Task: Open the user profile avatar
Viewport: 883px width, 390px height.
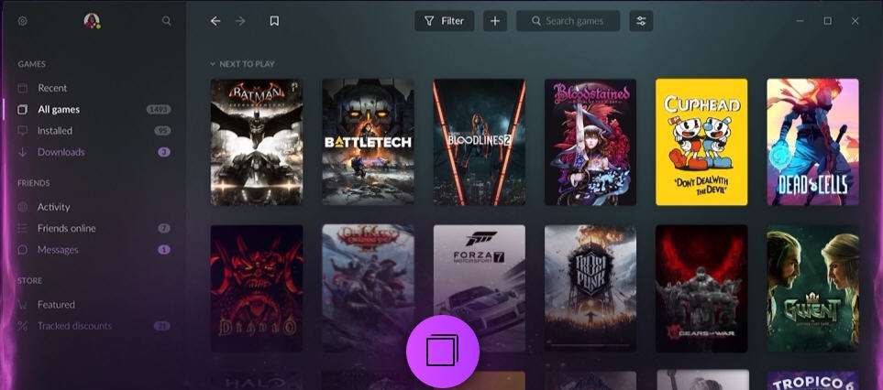Action: pos(92,21)
